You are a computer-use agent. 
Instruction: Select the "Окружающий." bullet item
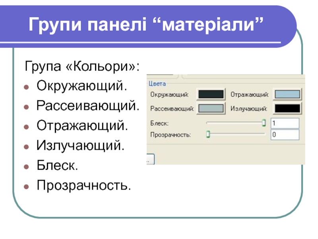pyautogui.click(x=83, y=86)
